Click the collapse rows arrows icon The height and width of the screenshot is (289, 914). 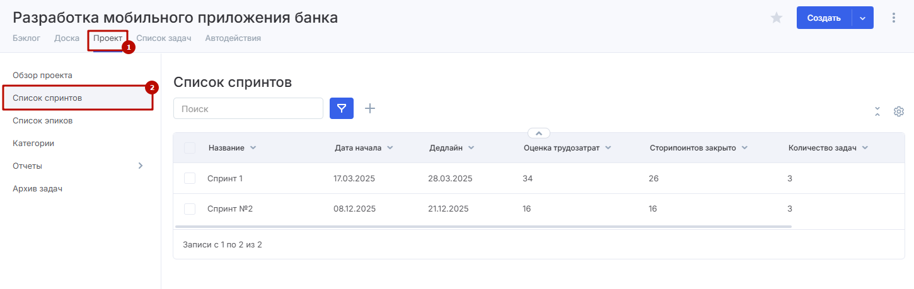(x=877, y=111)
